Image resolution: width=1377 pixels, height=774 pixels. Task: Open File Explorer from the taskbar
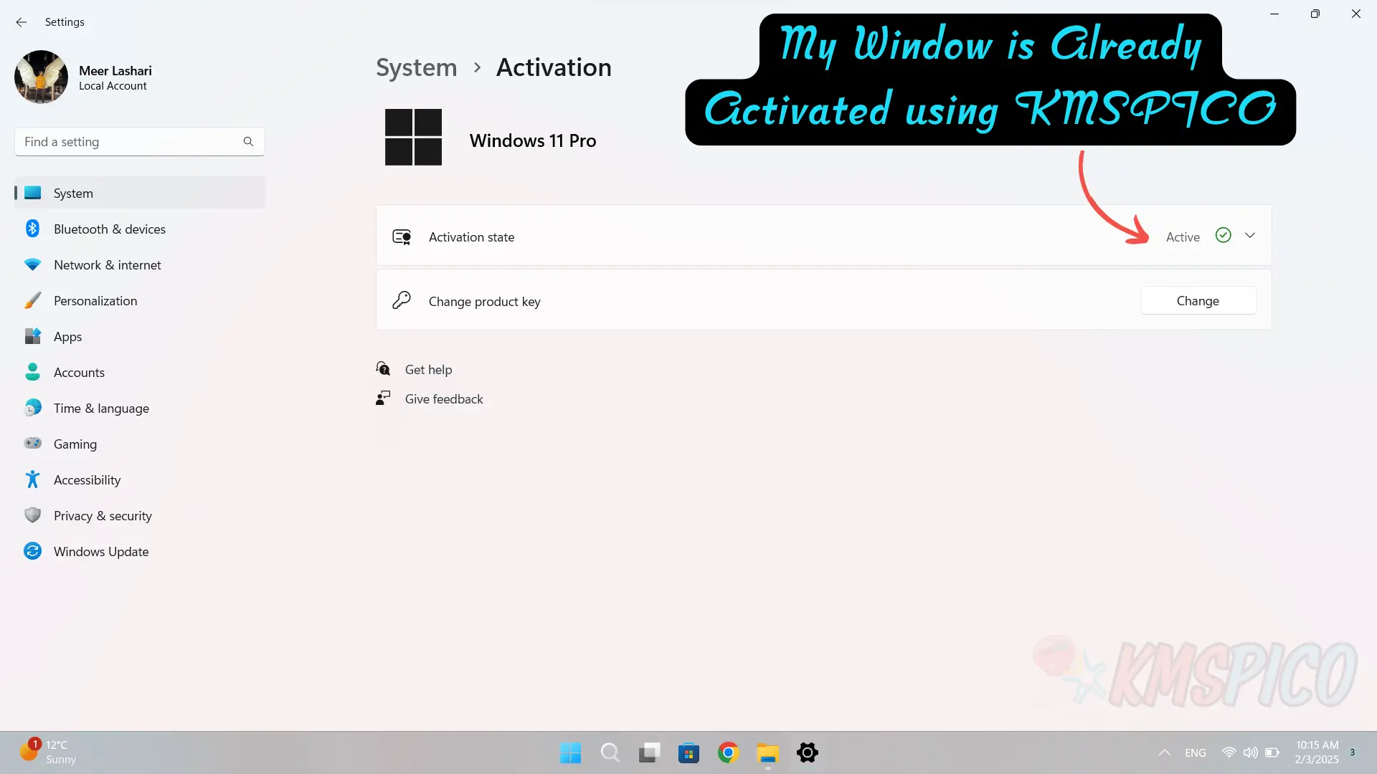(x=767, y=752)
